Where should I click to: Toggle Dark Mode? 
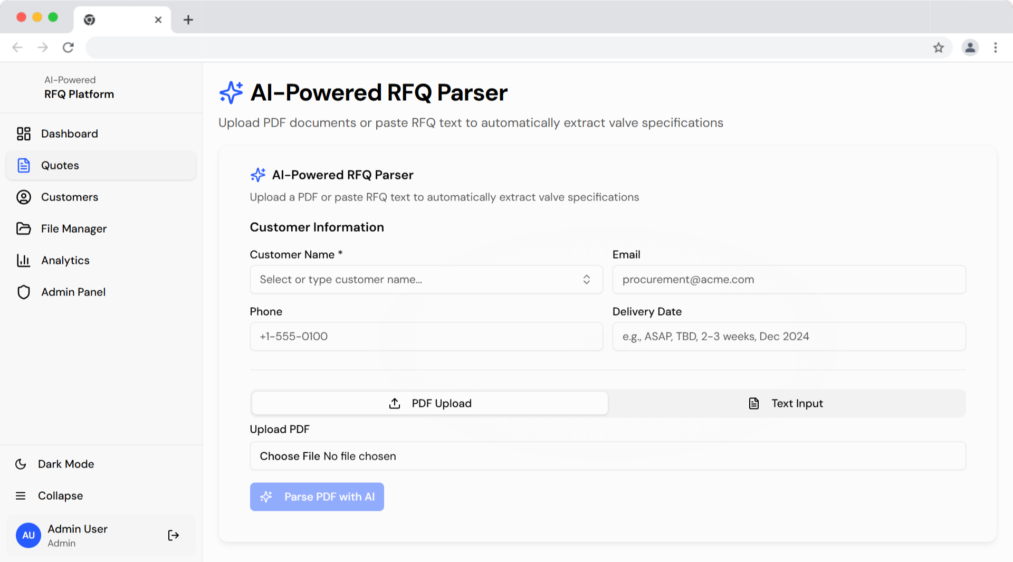pyautogui.click(x=101, y=464)
